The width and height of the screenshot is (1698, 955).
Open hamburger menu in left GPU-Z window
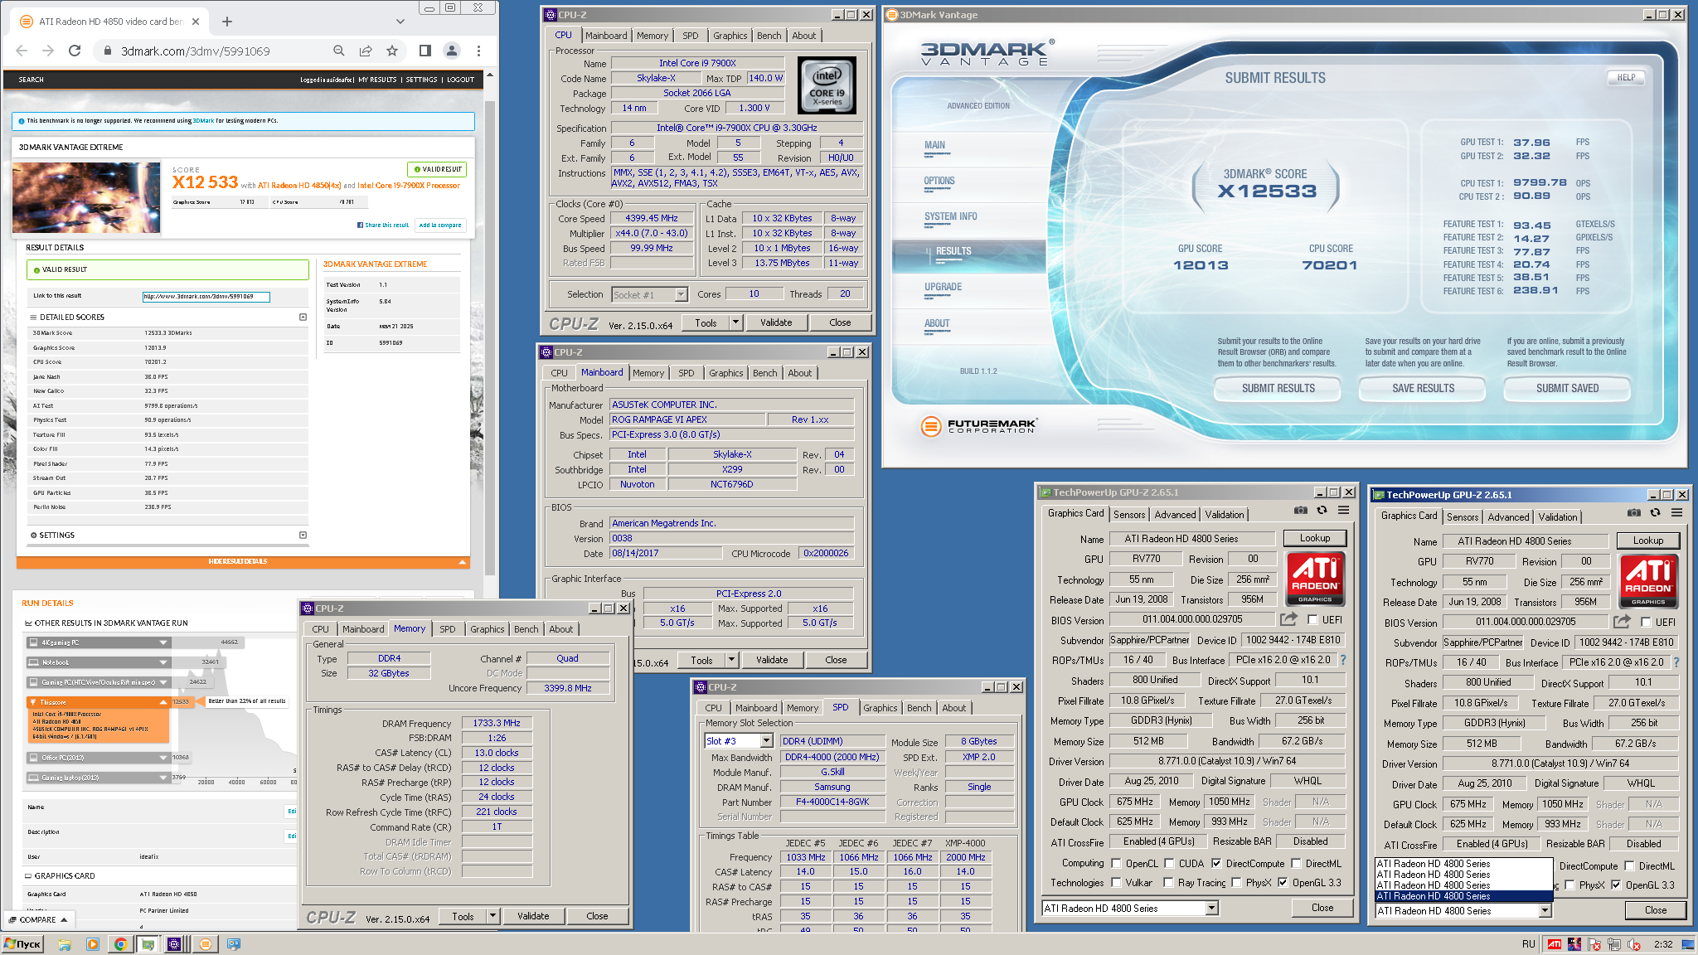pyautogui.click(x=1343, y=511)
